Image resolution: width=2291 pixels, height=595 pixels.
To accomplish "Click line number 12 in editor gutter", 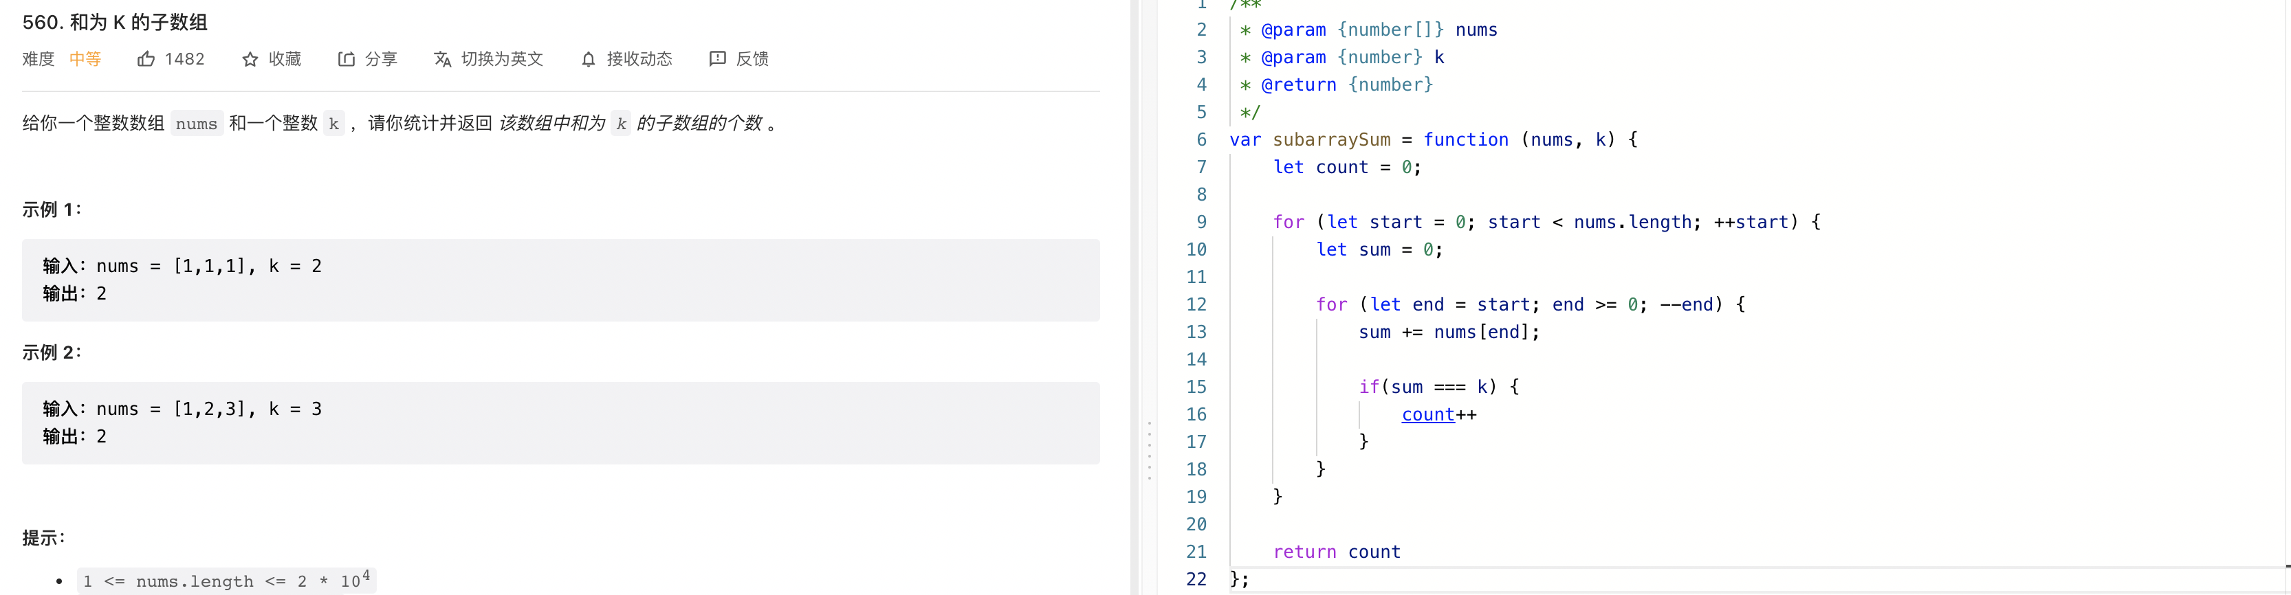I will 1195,304.
